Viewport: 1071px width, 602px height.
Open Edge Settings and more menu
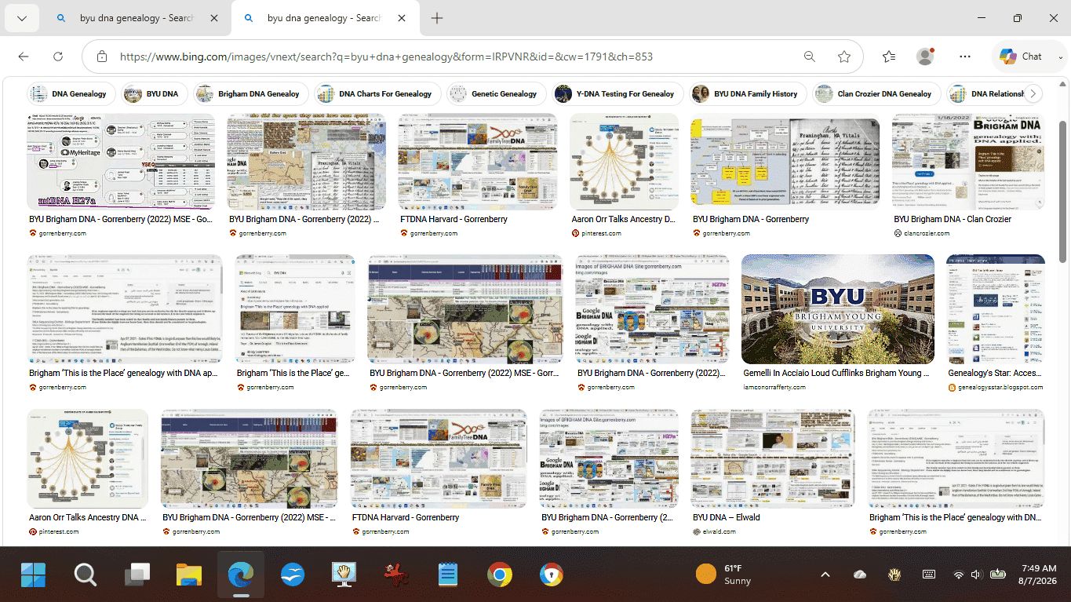point(965,57)
